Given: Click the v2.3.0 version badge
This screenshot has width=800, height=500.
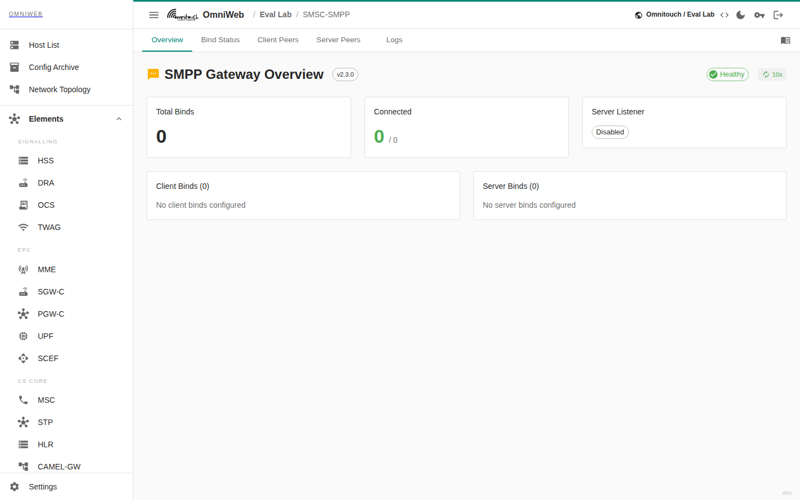Looking at the screenshot, I should [x=345, y=74].
